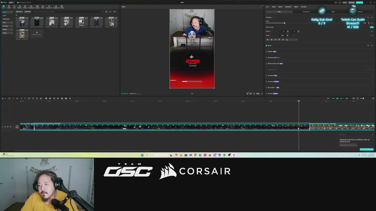Viewport: 376px width, 211px height.
Task: Uncheck the Blend checkbox
Action: (266, 46)
